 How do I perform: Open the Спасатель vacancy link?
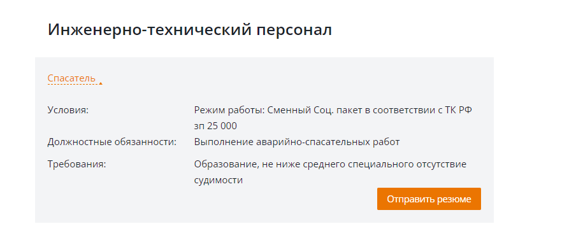pos(71,78)
